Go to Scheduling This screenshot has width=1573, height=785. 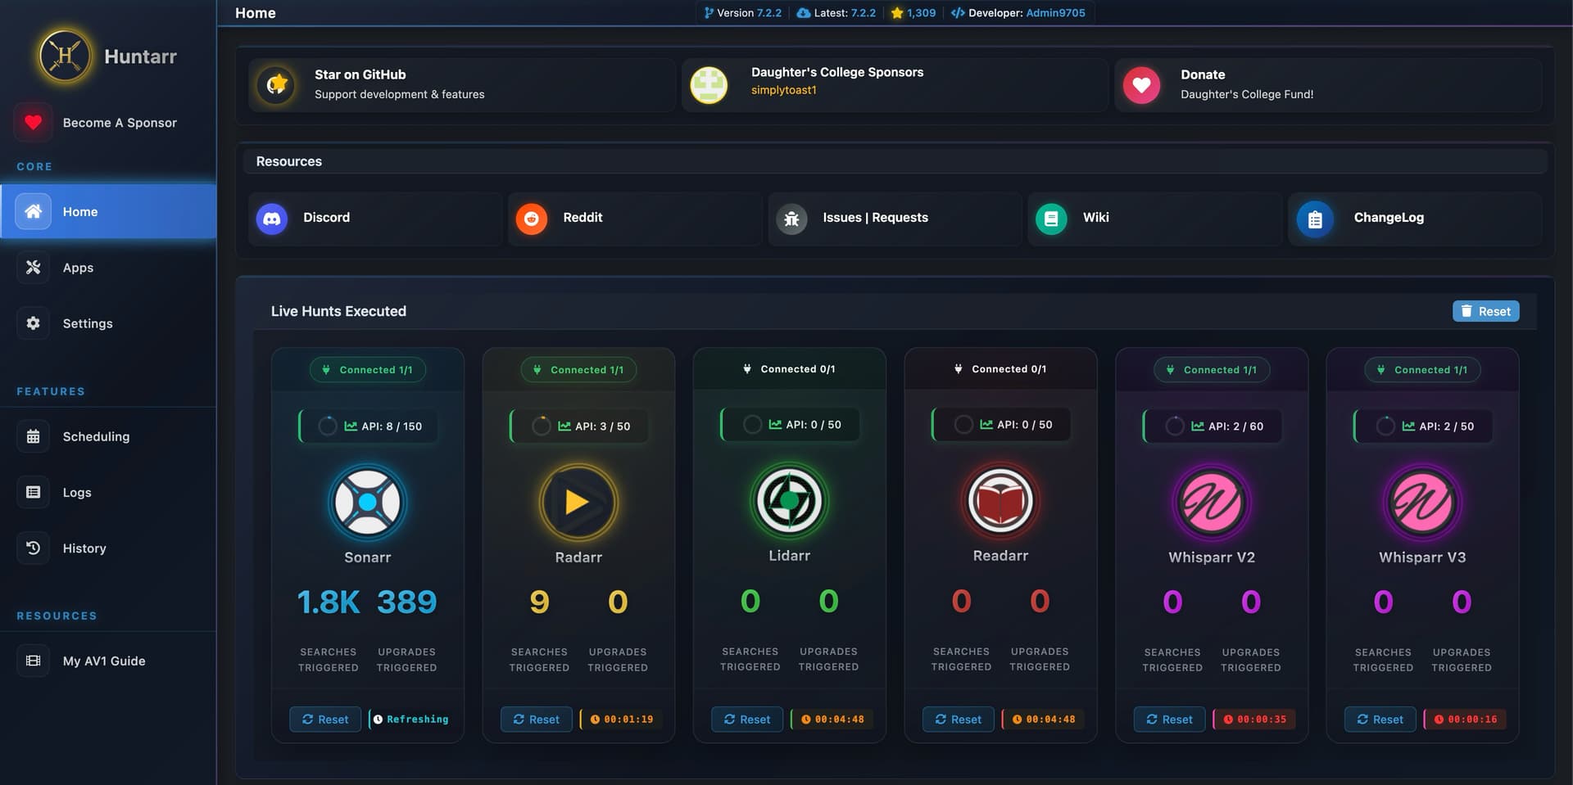pyautogui.click(x=108, y=436)
